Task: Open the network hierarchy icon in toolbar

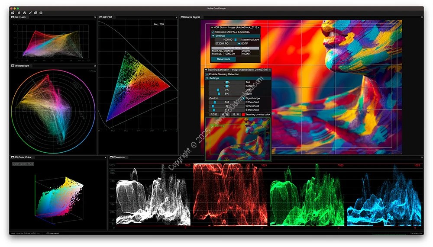Action: [24, 13]
